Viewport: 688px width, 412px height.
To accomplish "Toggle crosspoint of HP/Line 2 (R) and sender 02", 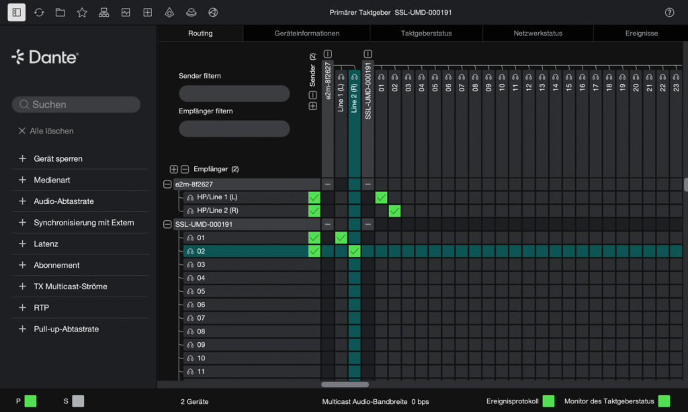I will pos(394,211).
